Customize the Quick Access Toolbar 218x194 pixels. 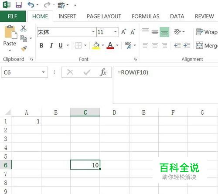tap(75, 5)
